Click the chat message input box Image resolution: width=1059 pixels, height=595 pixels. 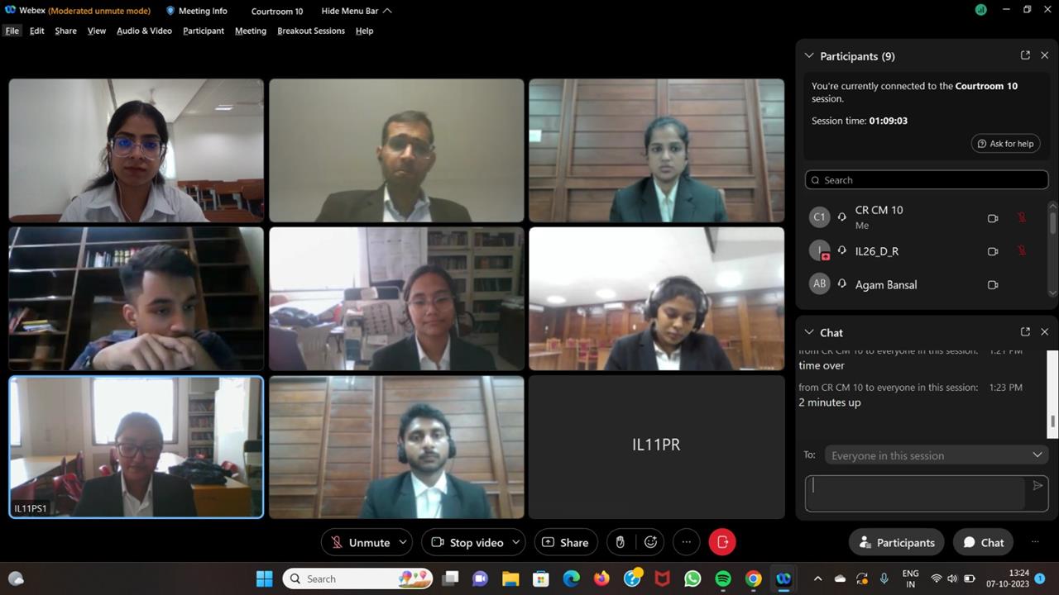[x=915, y=493]
